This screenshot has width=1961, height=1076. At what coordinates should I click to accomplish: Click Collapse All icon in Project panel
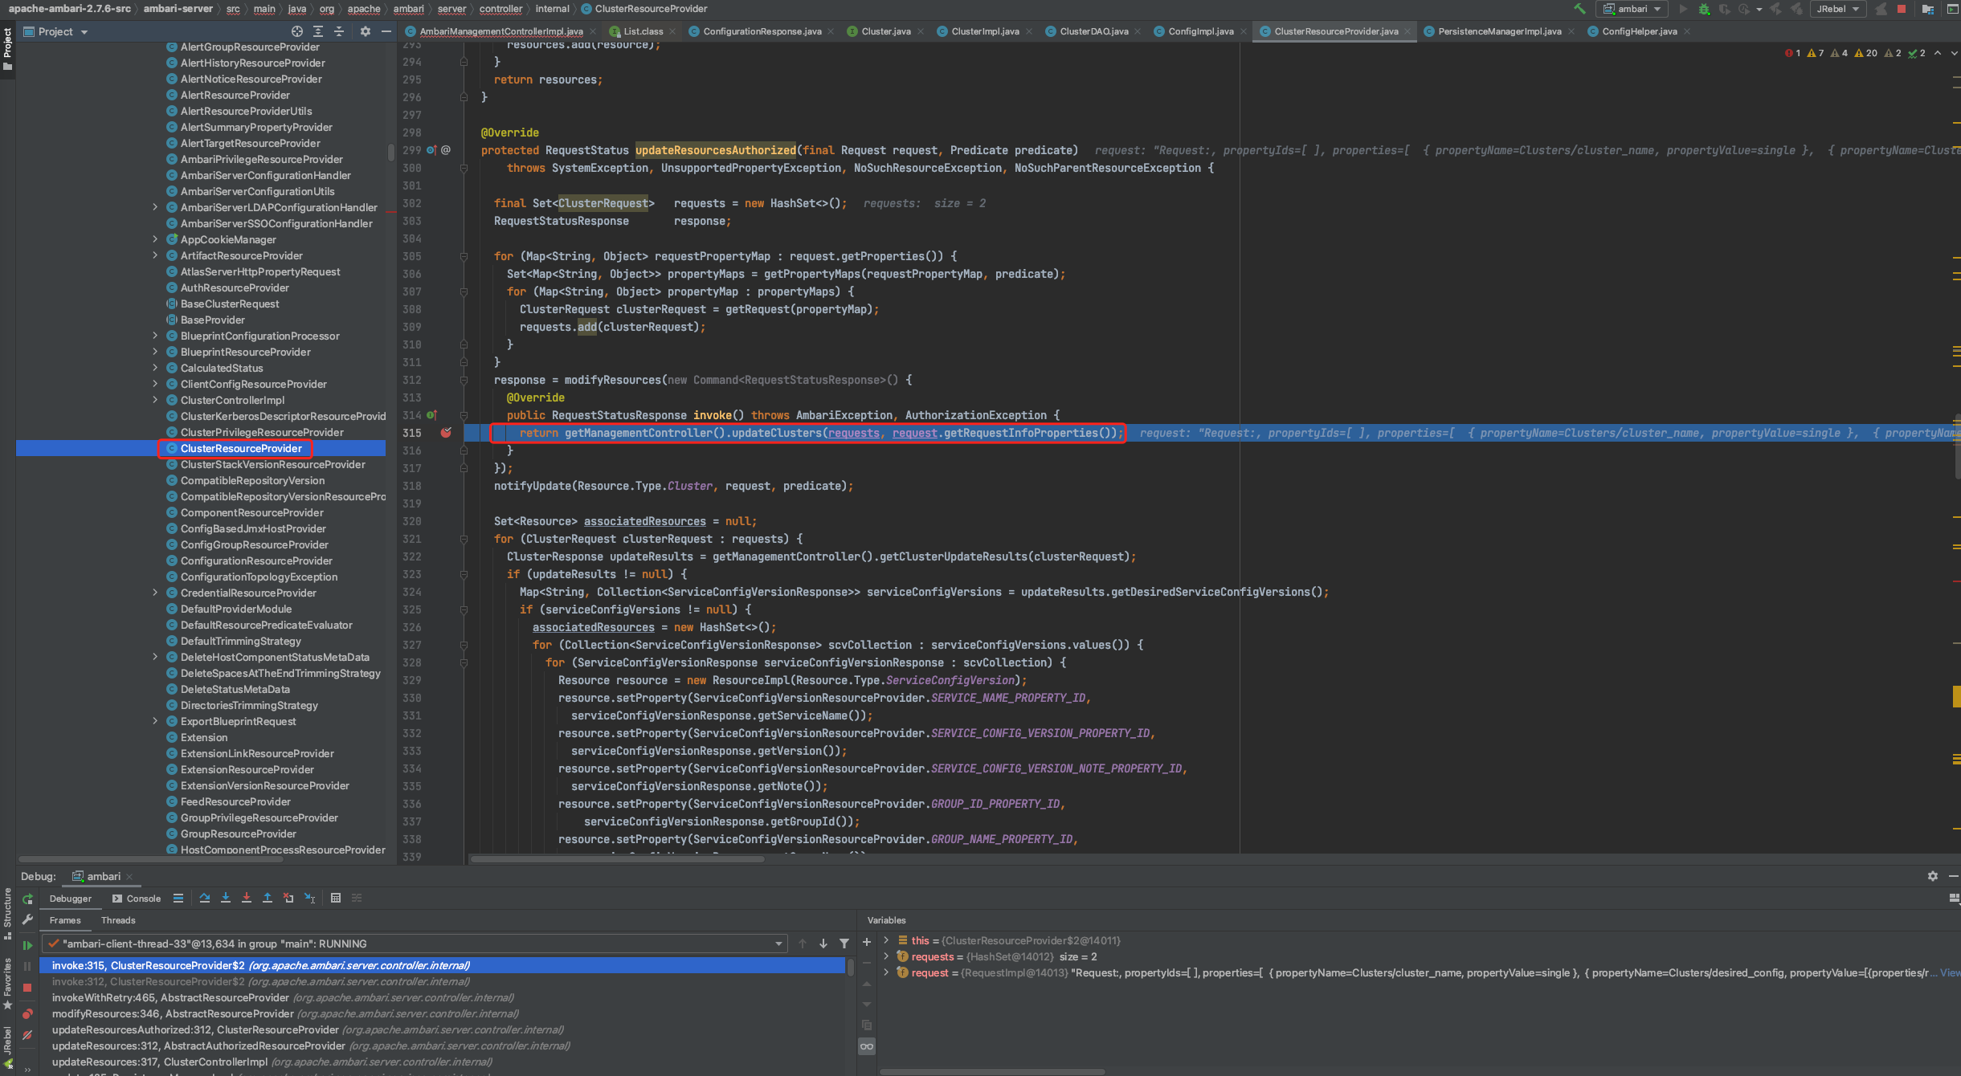pos(339,31)
